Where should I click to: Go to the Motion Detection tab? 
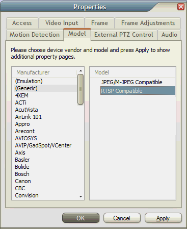click(35, 35)
